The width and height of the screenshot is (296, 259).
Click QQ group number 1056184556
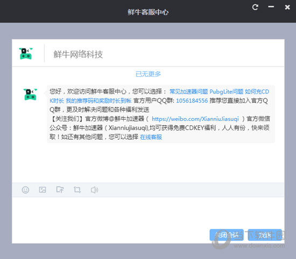pos(192,100)
